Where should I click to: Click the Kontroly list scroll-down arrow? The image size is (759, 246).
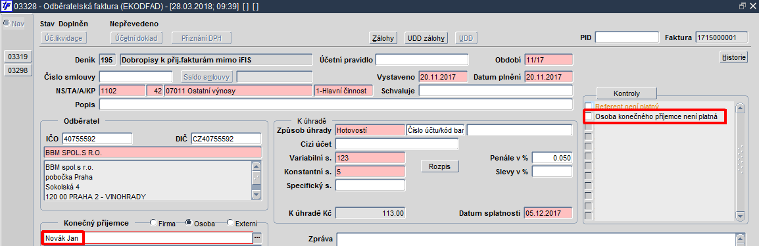point(739,216)
